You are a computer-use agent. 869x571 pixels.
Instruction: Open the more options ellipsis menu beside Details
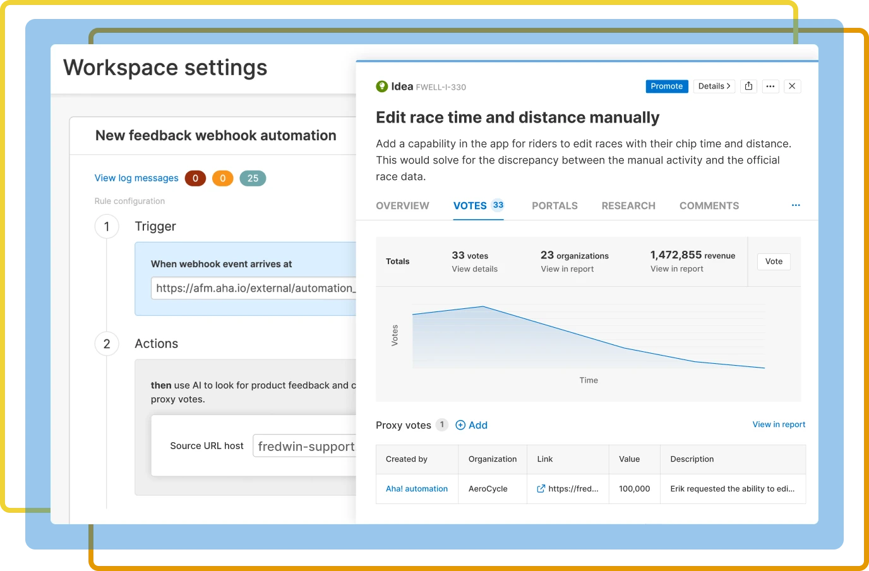(770, 86)
